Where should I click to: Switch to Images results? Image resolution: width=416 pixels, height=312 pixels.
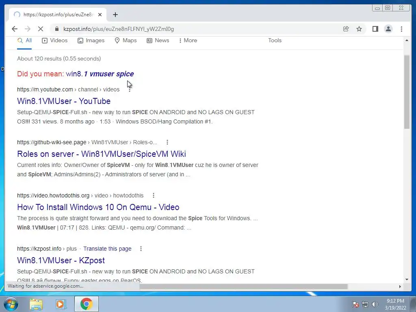[91, 41]
